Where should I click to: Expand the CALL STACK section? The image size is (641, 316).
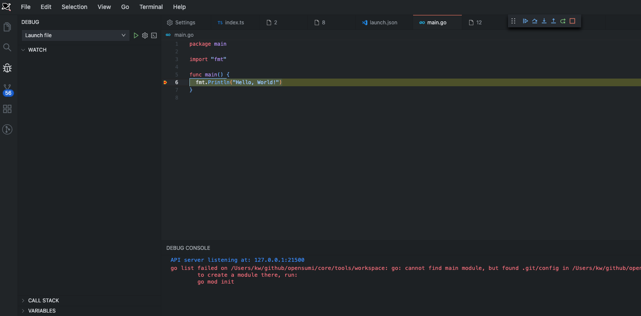tap(43, 300)
